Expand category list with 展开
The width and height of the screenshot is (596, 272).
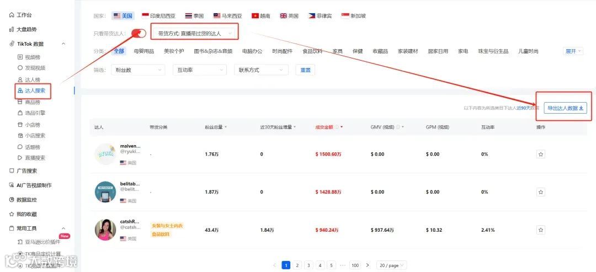pyautogui.click(x=573, y=51)
